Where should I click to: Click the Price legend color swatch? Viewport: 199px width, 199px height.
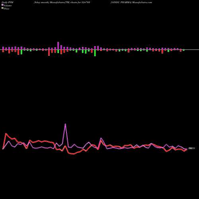click(x=2, y=8)
